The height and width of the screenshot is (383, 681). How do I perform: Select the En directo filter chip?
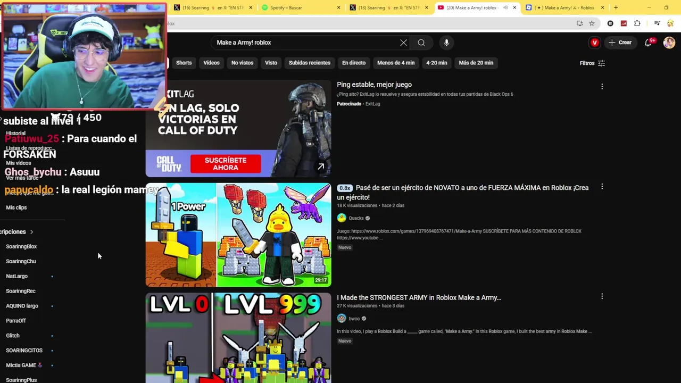tap(354, 63)
